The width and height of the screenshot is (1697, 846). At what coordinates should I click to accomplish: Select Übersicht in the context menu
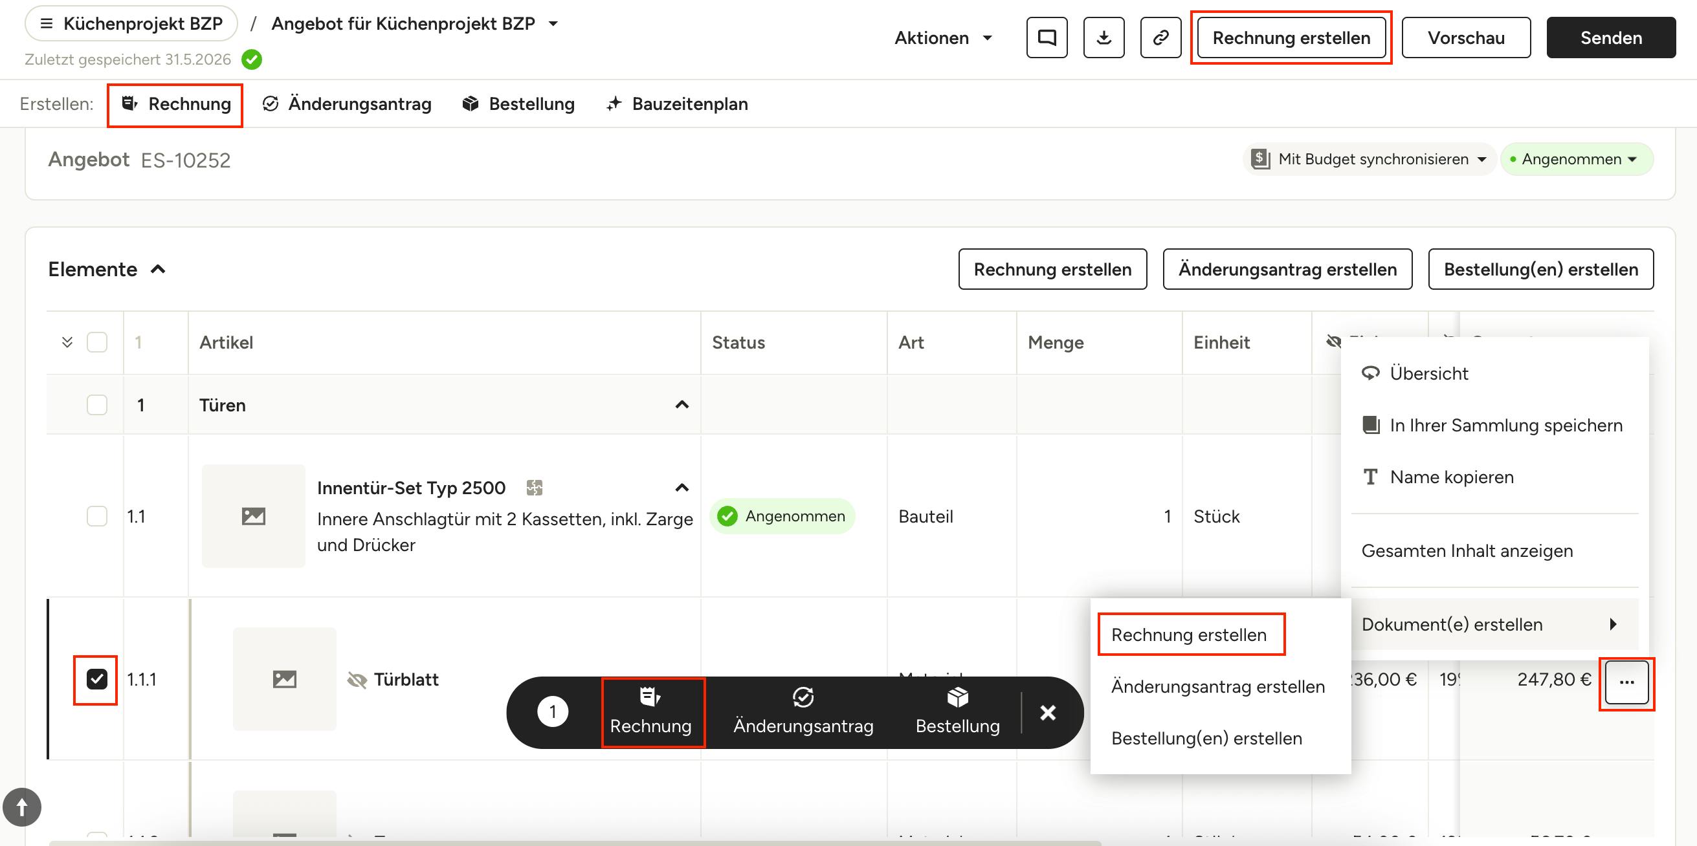pyautogui.click(x=1495, y=373)
